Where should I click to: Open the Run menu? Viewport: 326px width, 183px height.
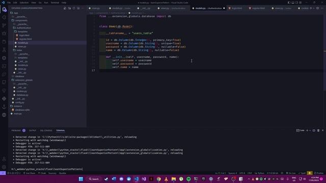(x=46, y=3)
